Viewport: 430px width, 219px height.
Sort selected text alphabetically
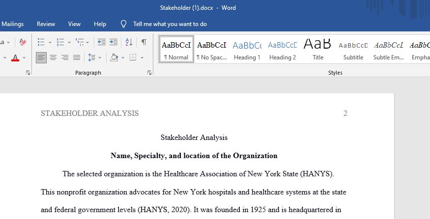tap(129, 42)
